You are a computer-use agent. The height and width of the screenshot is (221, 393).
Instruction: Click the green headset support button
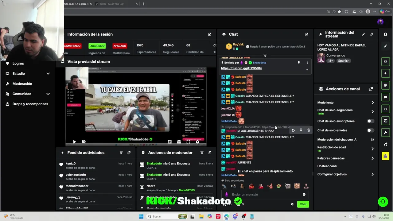[x=383, y=202]
